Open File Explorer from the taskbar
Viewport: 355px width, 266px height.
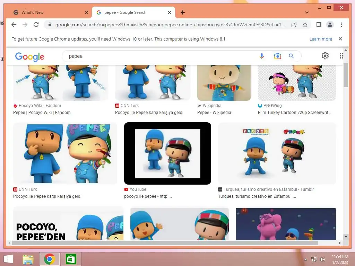tap(28, 259)
